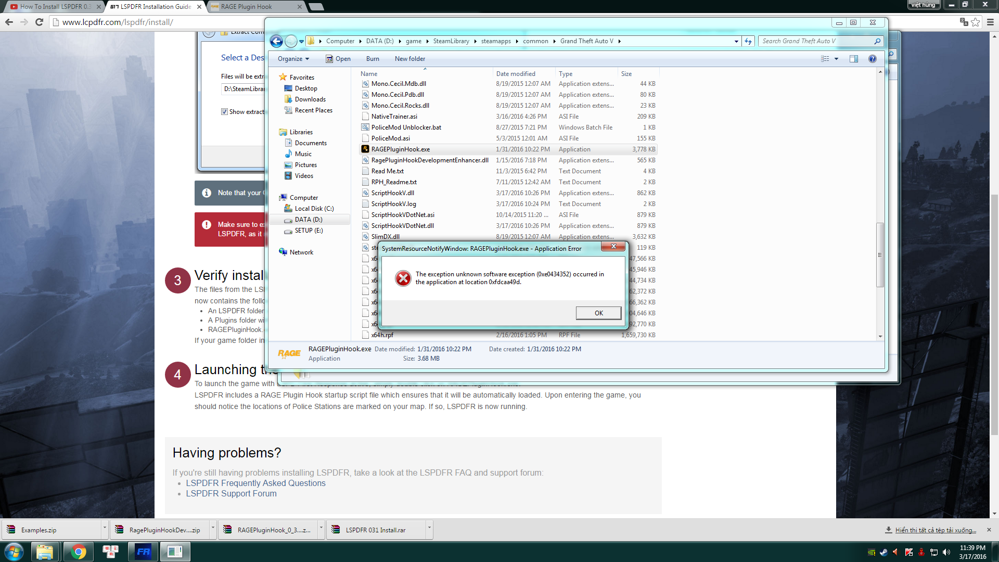Open the Organize dropdown menu
This screenshot has height=562, width=999.
[293, 59]
